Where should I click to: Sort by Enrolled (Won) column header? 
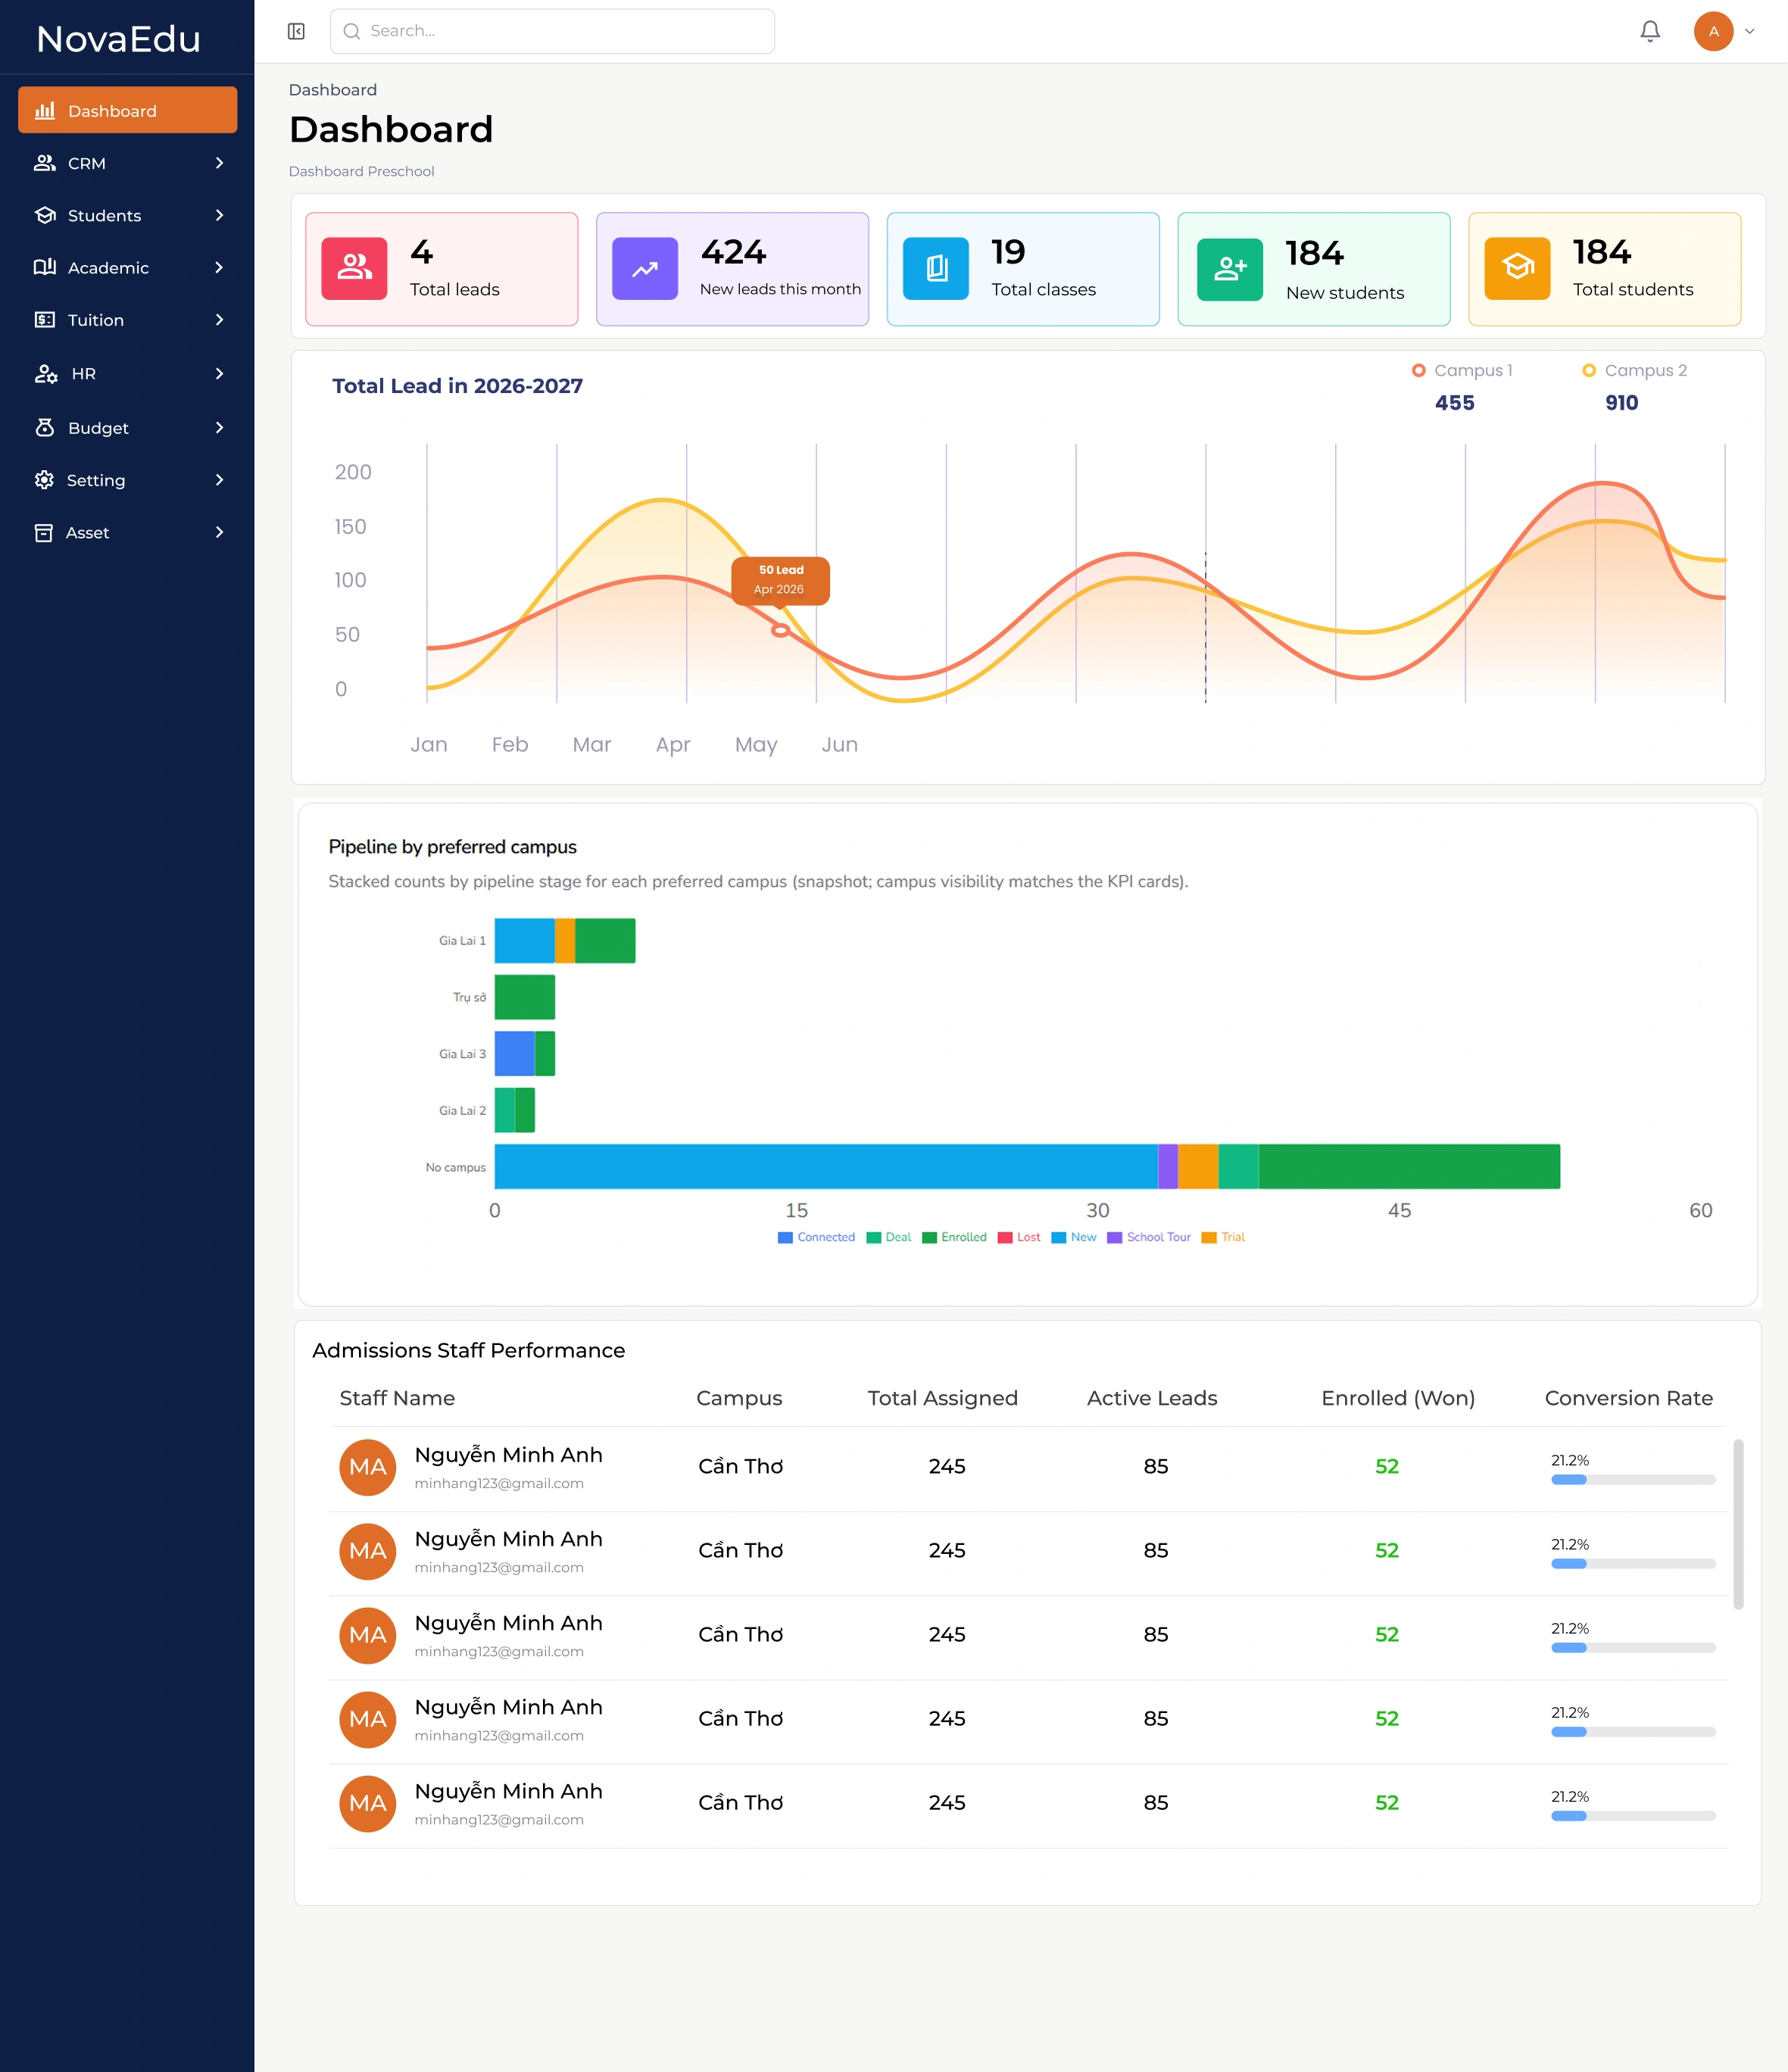pyautogui.click(x=1398, y=1398)
